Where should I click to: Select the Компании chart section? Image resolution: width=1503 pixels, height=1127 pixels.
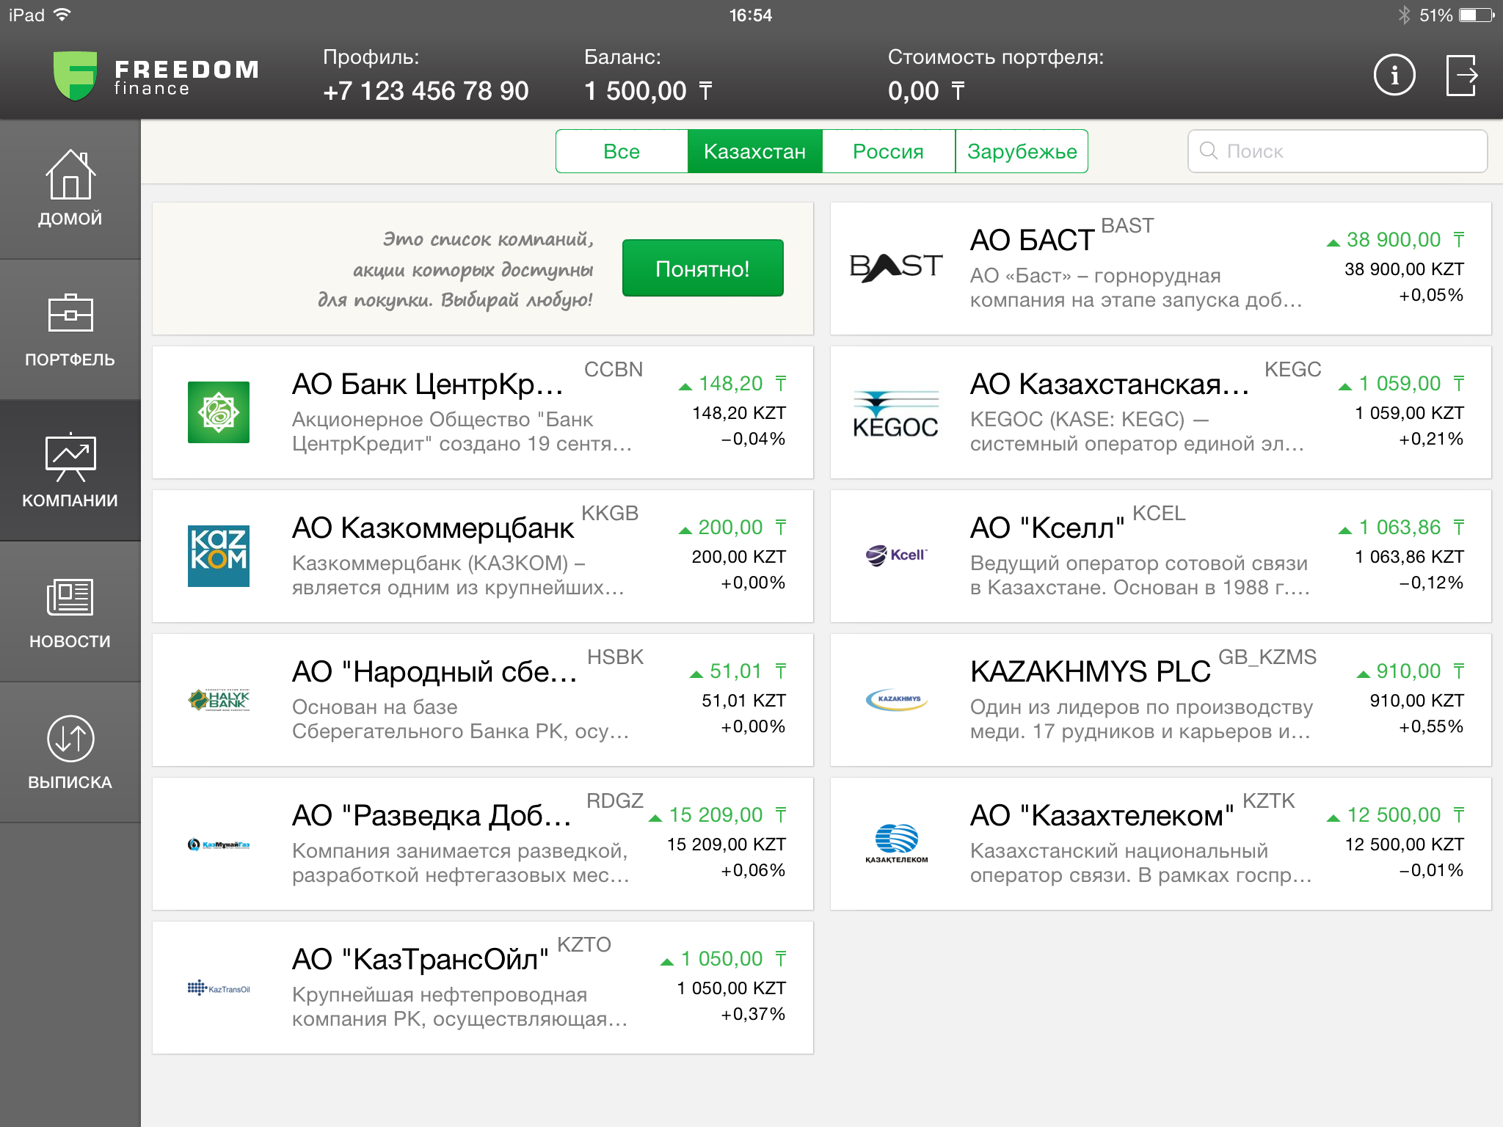point(70,470)
